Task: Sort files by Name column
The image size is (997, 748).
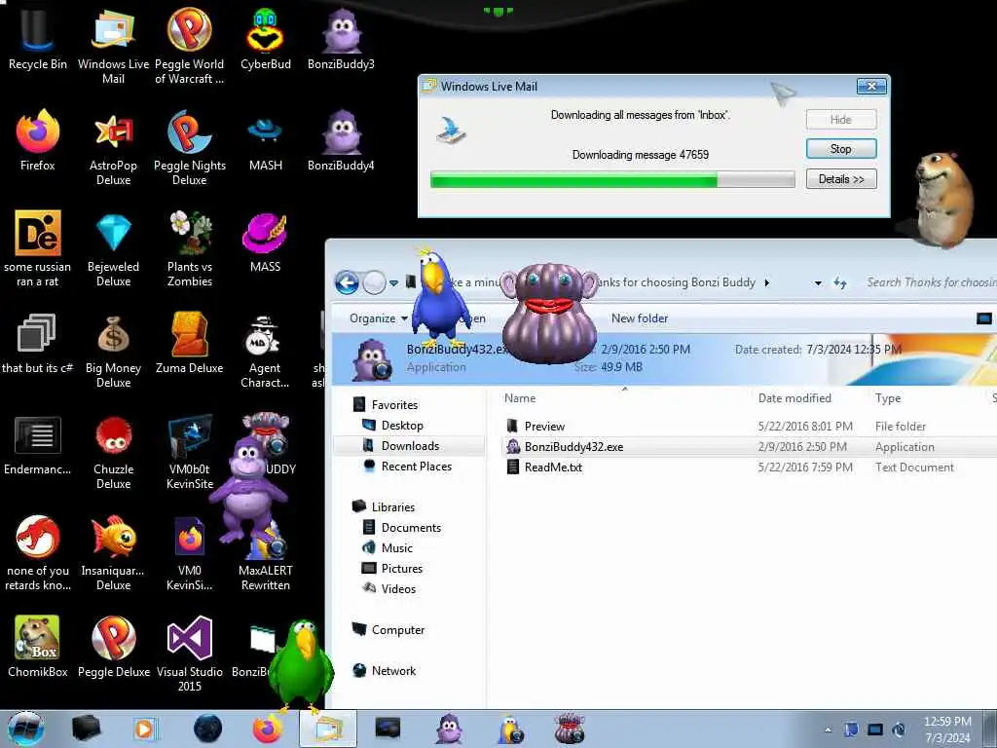Action: pos(520,398)
